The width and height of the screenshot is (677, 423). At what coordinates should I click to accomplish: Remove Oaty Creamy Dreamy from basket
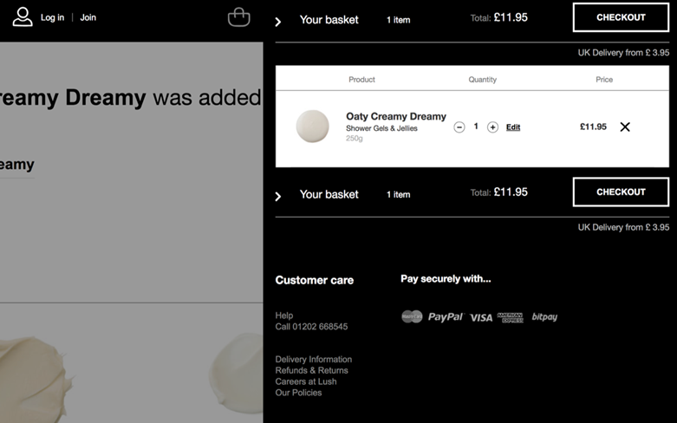point(625,127)
